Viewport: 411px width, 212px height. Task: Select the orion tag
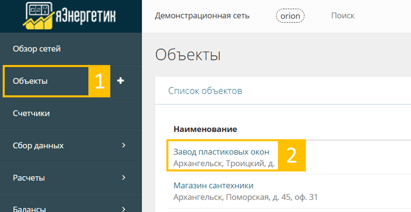[290, 16]
